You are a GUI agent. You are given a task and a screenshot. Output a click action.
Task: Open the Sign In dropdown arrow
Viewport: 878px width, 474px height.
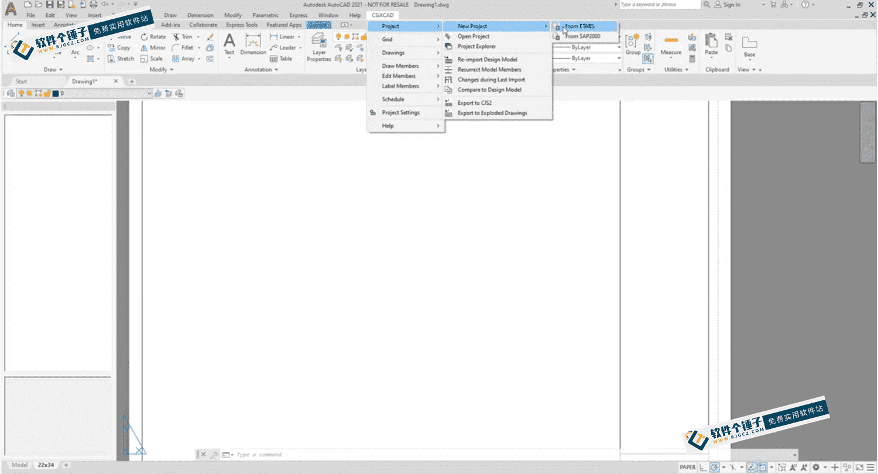coord(764,5)
